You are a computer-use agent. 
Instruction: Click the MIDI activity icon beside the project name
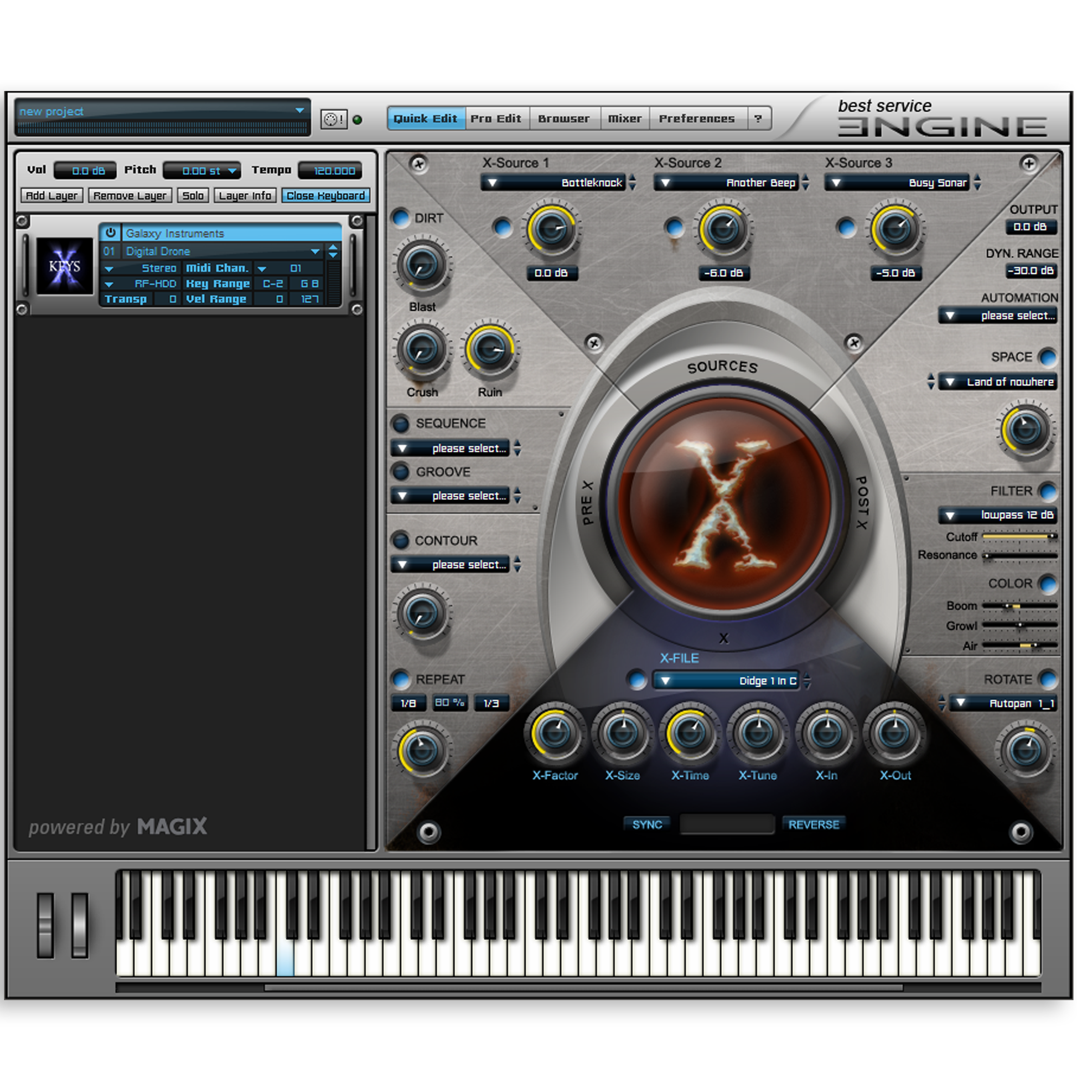pos(334,118)
